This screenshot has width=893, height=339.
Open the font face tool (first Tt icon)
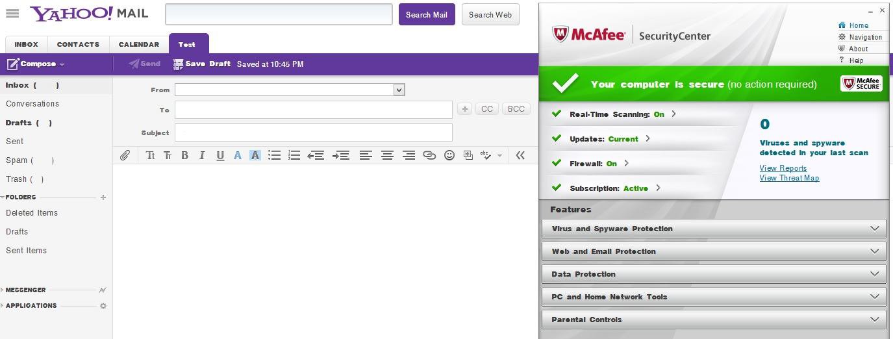click(150, 155)
